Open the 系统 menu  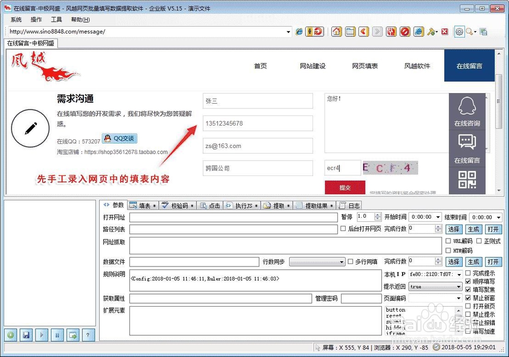pyautogui.click(x=16, y=19)
